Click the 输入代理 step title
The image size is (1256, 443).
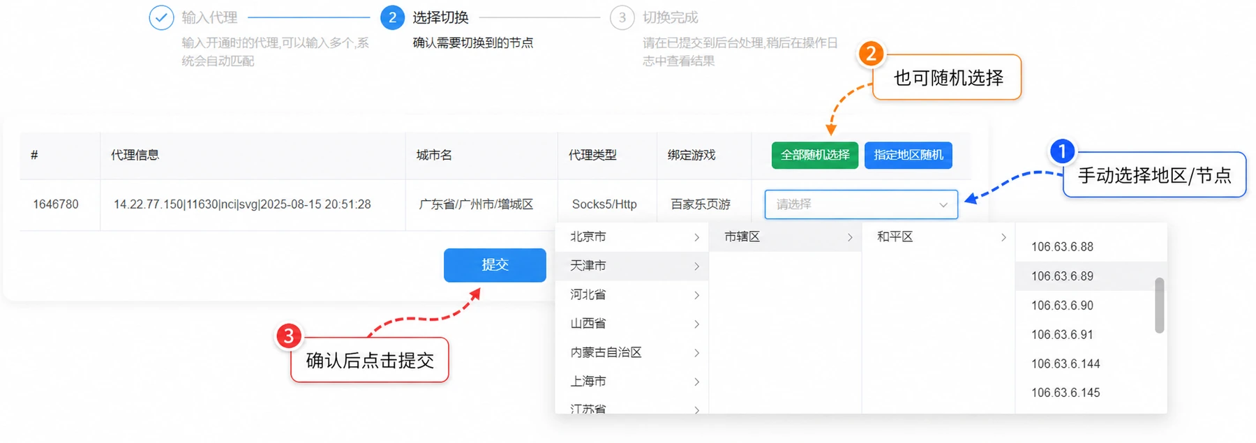pyautogui.click(x=209, y=17)
